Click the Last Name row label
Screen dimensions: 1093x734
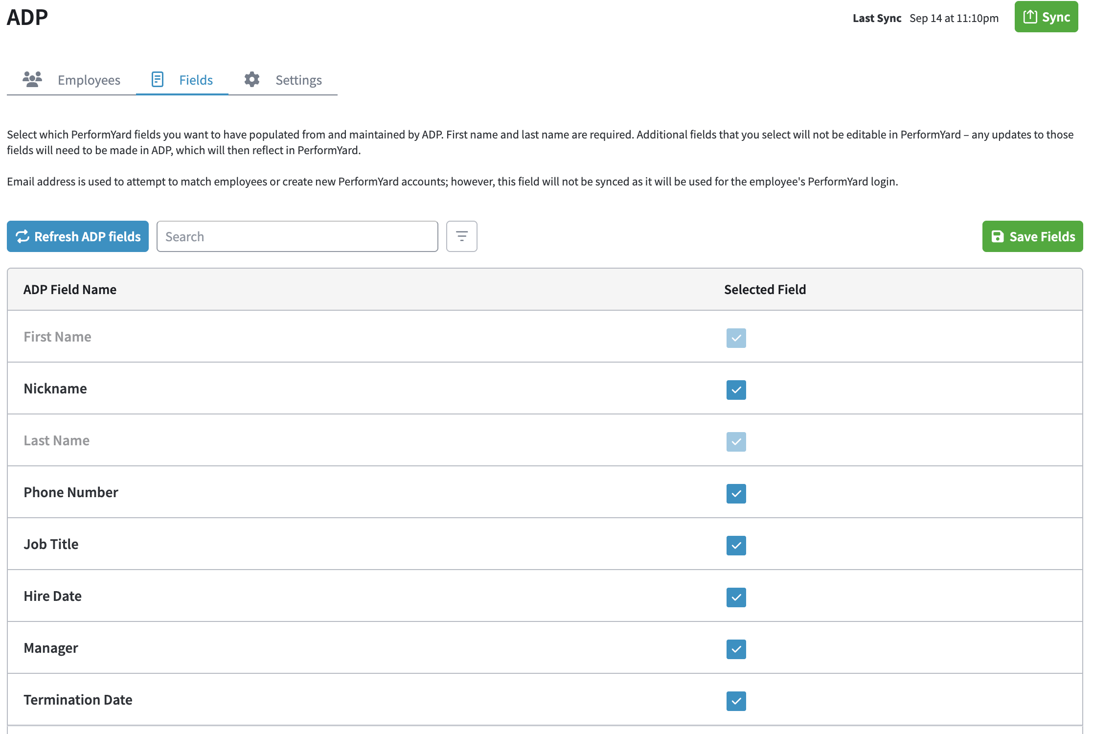(57, 440)
